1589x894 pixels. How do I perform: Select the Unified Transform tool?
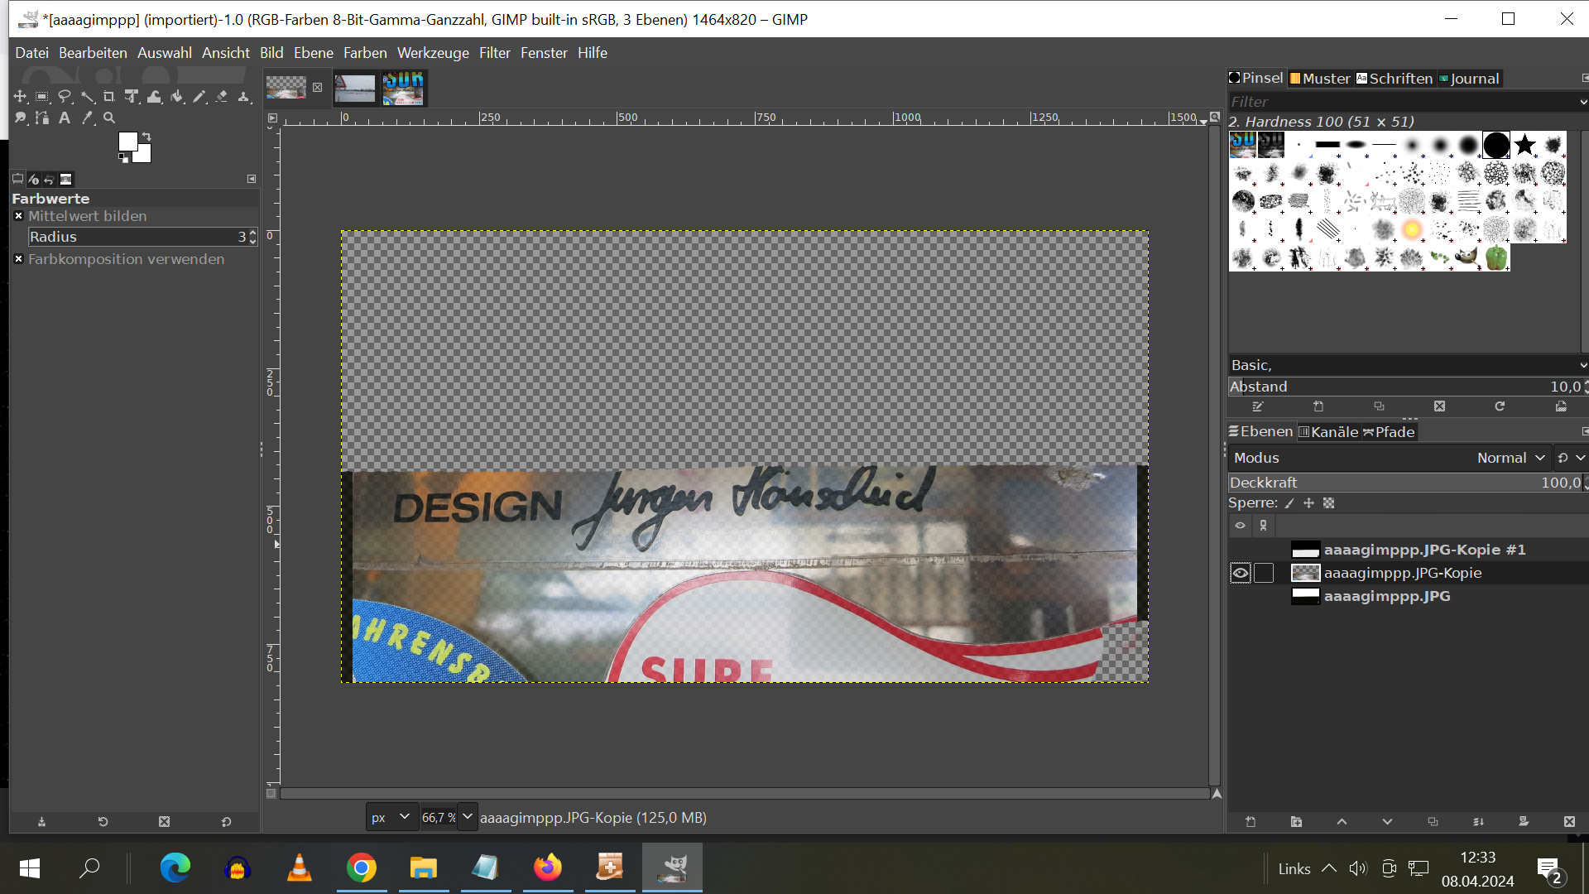(132, 97)
